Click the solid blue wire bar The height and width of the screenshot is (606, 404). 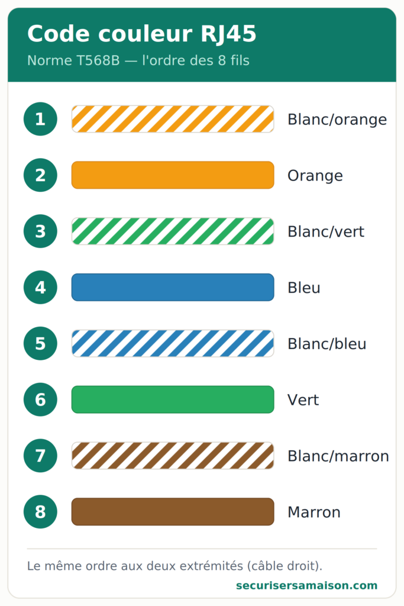coord(173,287)
